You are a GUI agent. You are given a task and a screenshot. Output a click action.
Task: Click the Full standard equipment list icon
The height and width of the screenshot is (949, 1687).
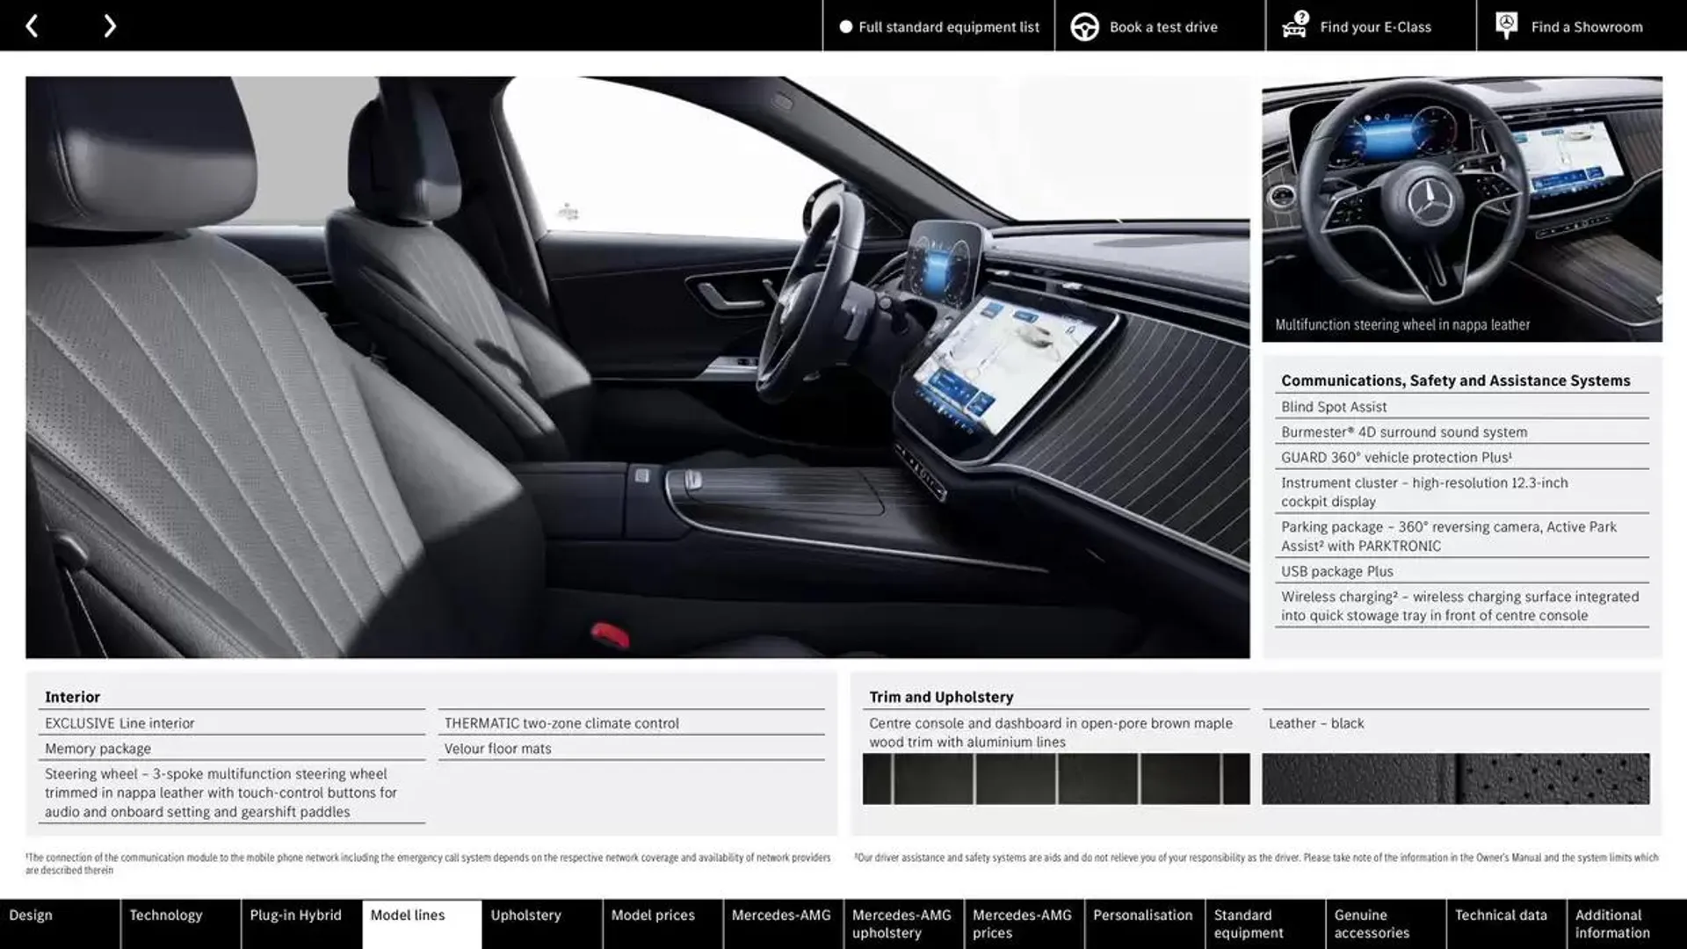(843, 25)
